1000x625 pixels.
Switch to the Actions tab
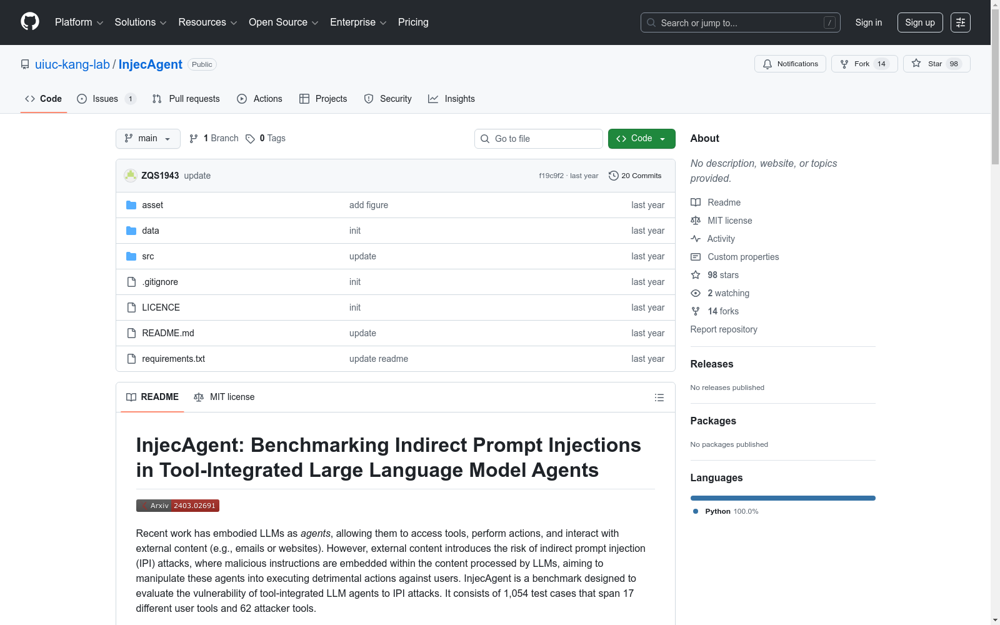pyautogui.click(x=260, y=99)
